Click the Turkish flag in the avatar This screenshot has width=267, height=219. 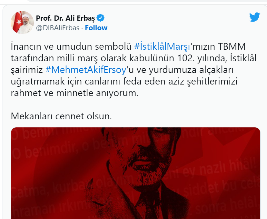[x=18, y=22]
